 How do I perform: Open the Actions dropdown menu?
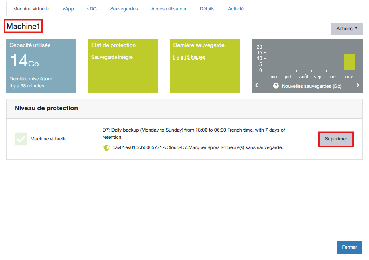[x=347, y=29]
